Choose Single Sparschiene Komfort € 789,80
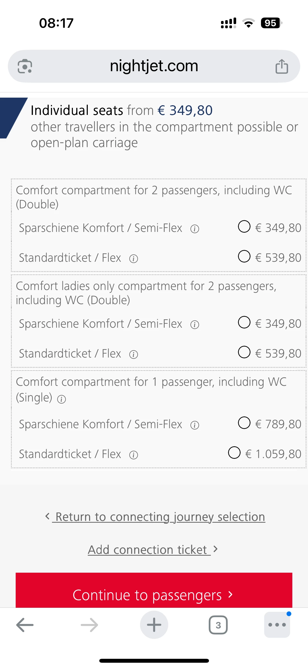The image size is (308, 669). [244, 423]
